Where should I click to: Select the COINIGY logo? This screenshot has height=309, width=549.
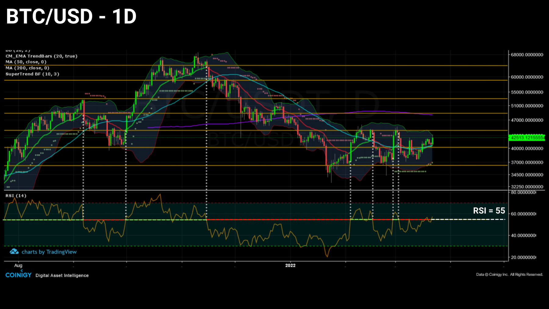18,275
